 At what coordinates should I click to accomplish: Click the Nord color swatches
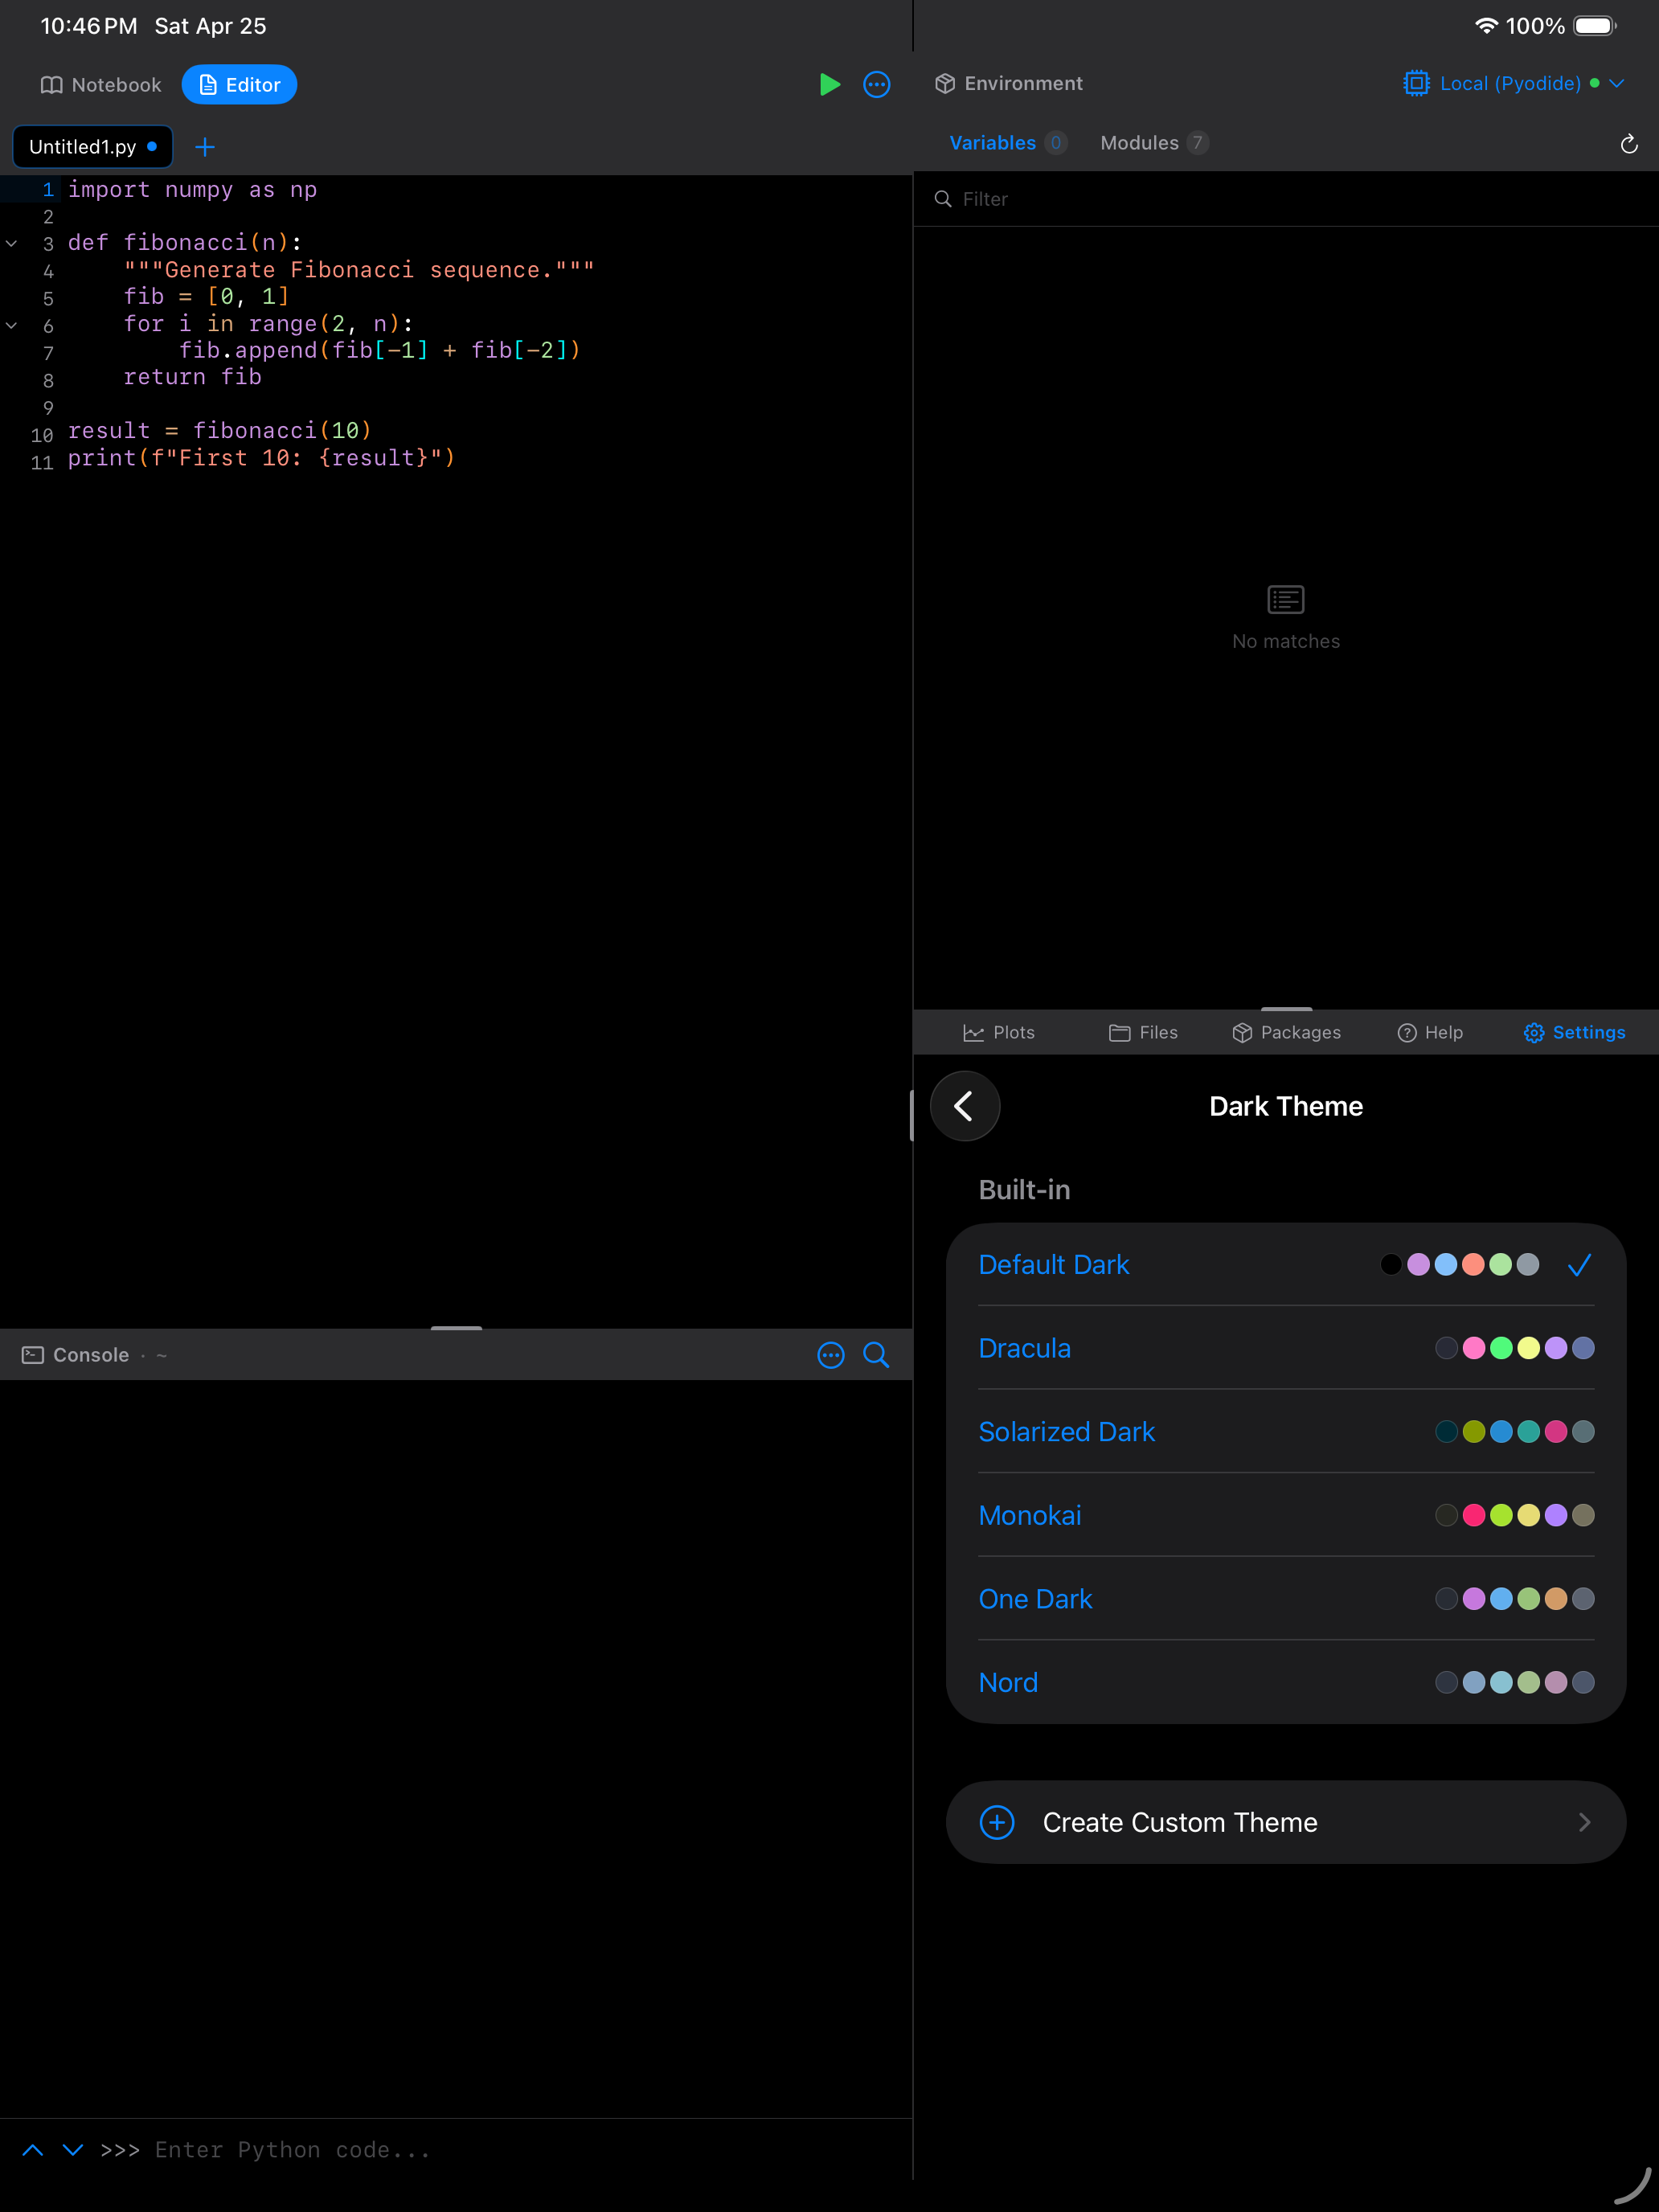[x=1514, y=1682]
